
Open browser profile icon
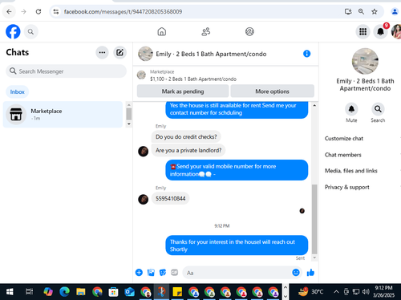[x=395, y=11]
